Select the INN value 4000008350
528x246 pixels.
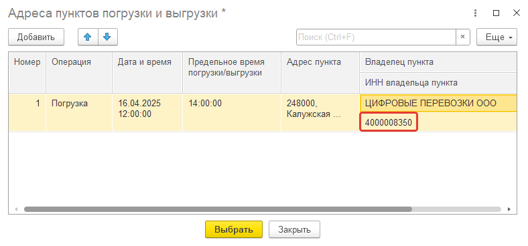tap(389, 122)
